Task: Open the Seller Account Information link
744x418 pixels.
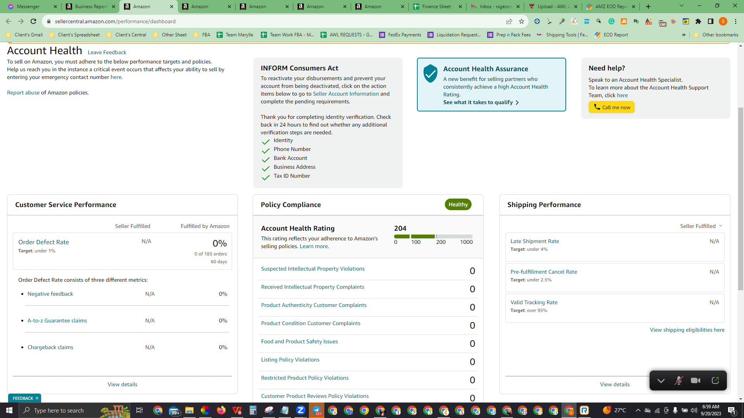Action: pyautogui.click(x=346, y=94)
